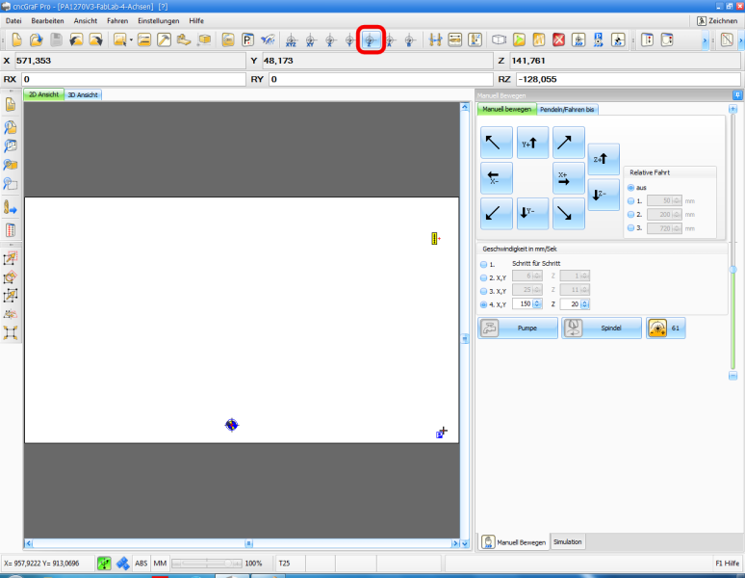Click the red dotted list icon in sidebar

[x=11, y=230]
